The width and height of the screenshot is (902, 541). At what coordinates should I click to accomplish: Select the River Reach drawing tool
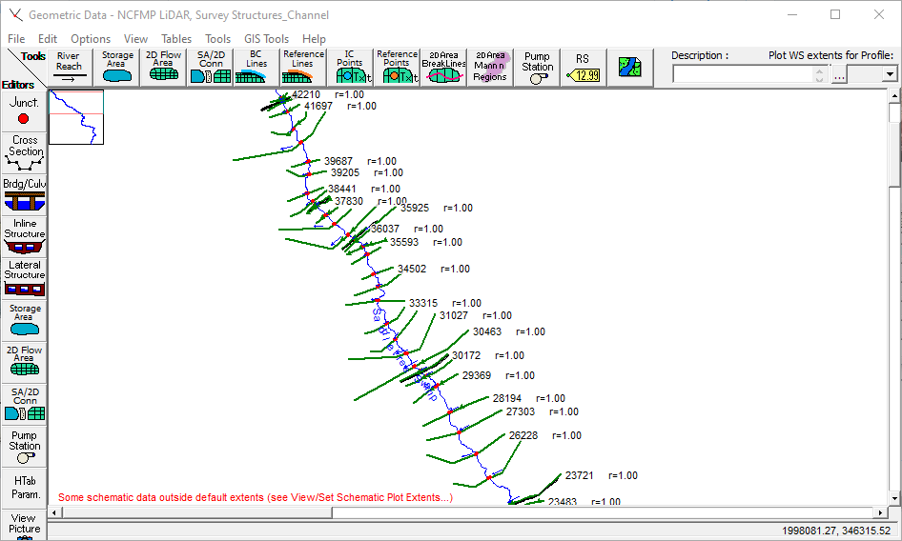click(x=69, y=68)
